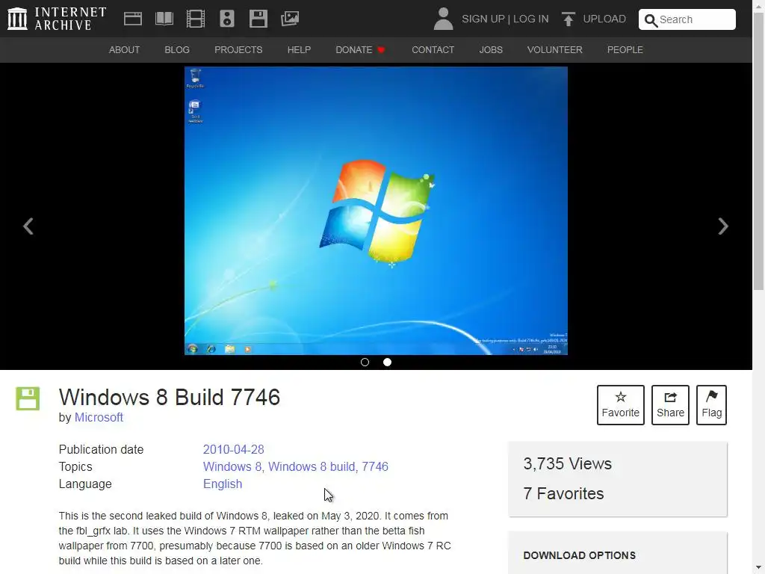Image resolution: width=765 pixels, height=574 pixels.
Task: Click the 2010-04-28 publication date link
Action: [233, 449]
